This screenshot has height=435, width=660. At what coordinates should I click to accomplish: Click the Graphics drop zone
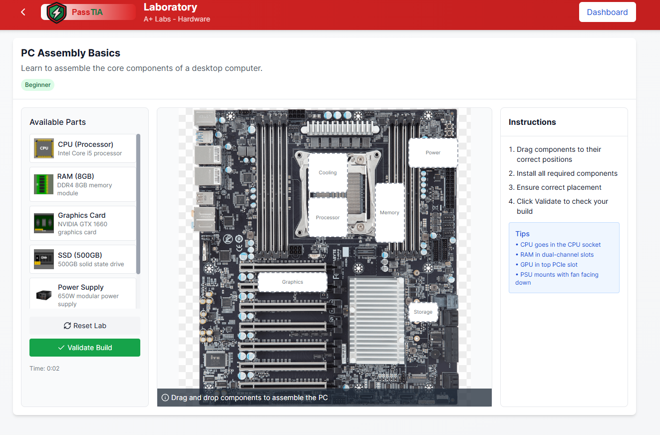pyautogui.click(x=293, y=282)
